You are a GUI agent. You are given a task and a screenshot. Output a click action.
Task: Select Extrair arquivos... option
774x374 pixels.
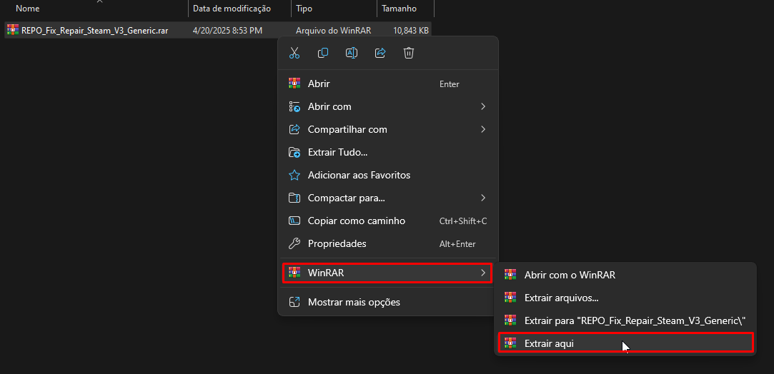(x=625, y=298)
